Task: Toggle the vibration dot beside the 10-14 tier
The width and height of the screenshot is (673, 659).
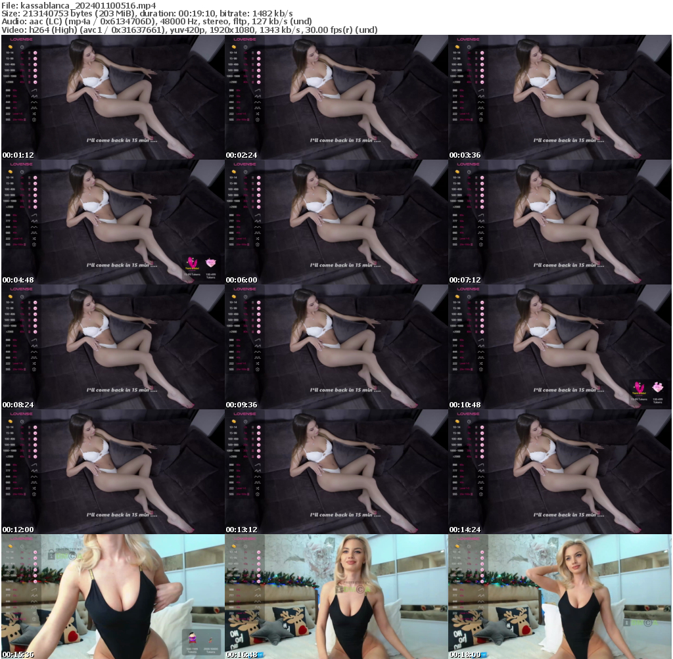Action: (35, 53)
